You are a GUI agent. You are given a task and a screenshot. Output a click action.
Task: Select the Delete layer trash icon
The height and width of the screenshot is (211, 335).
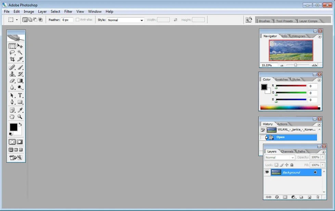pyautogui.click(x=318, y=197)
